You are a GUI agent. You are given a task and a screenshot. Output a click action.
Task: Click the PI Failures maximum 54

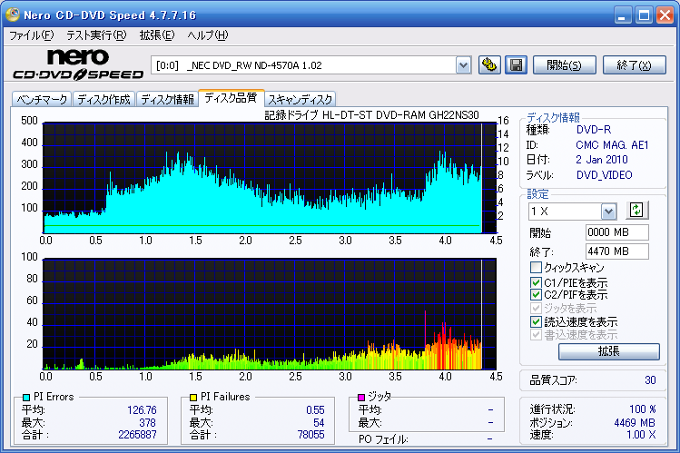click(x=319, y=423)
